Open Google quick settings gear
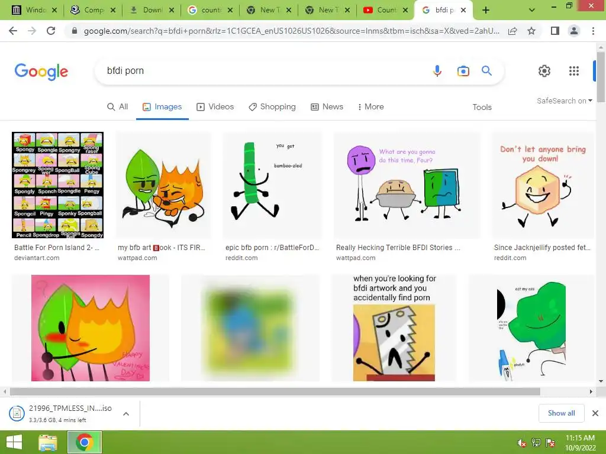Screen dimensions: 606x454 coord(544,71)
